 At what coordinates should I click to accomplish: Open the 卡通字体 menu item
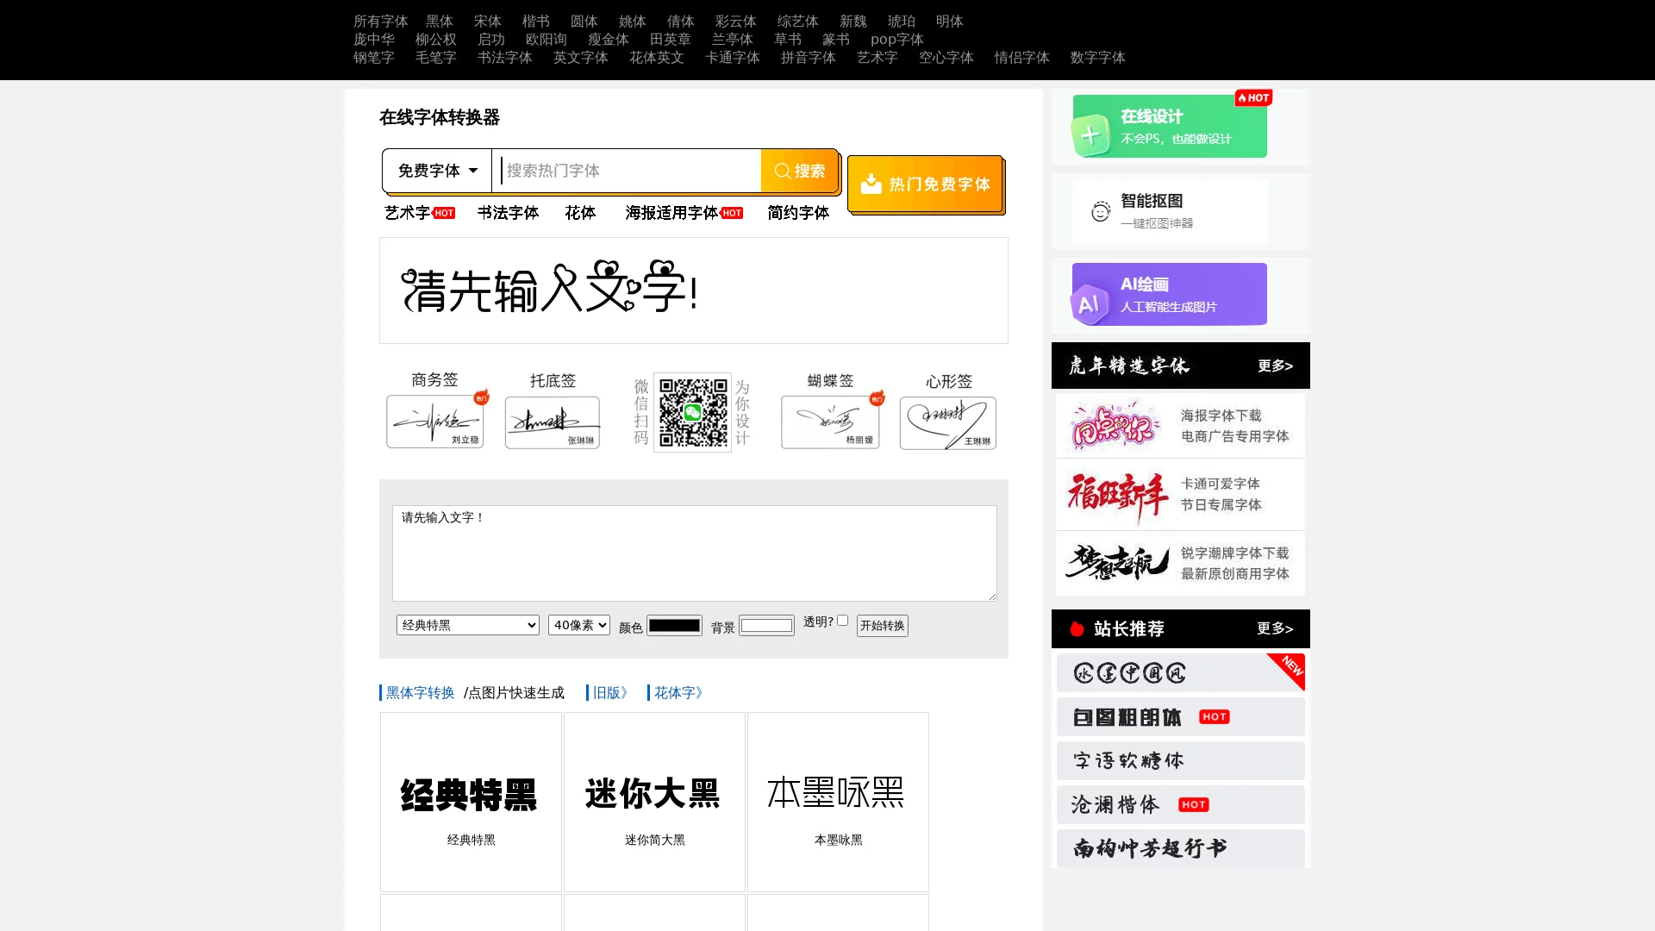pos(732,58)
